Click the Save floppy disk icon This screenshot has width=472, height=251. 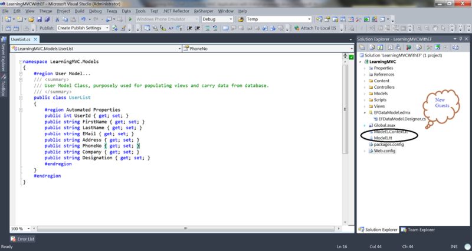click(x=39, y=19)
